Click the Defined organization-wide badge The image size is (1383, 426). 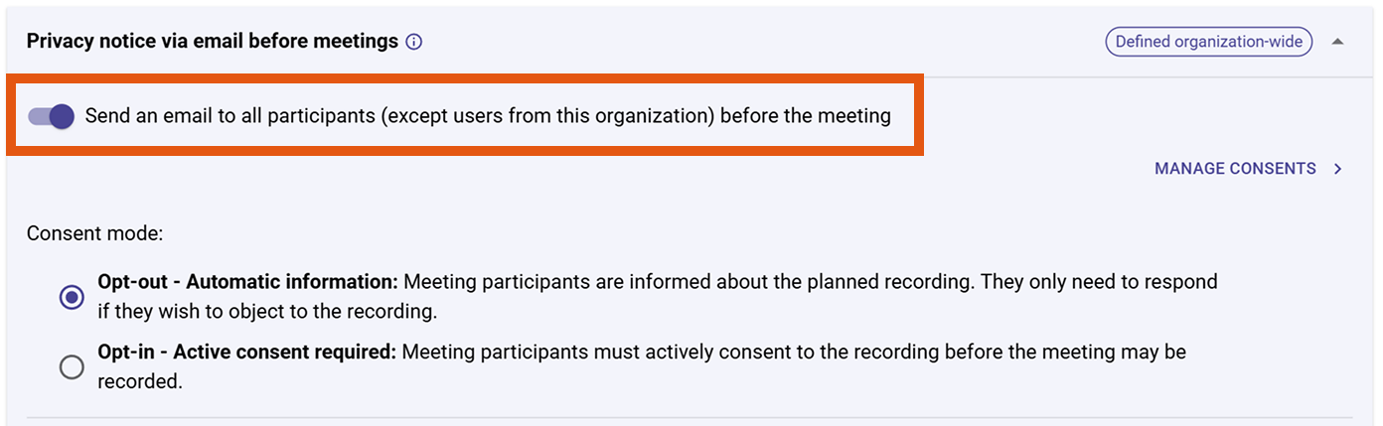1209,42
